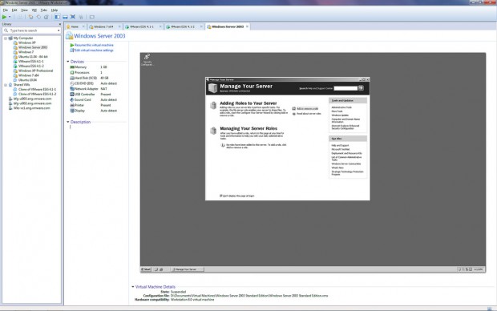Screen dimensions: 497x311
Task: Click the Unity mode toolbar icon
Action: click(x=81, y=17)
